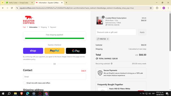Click the Curated Blend Subscription title
The width and height of the screenshot is (171, 96).
(116, 18)
